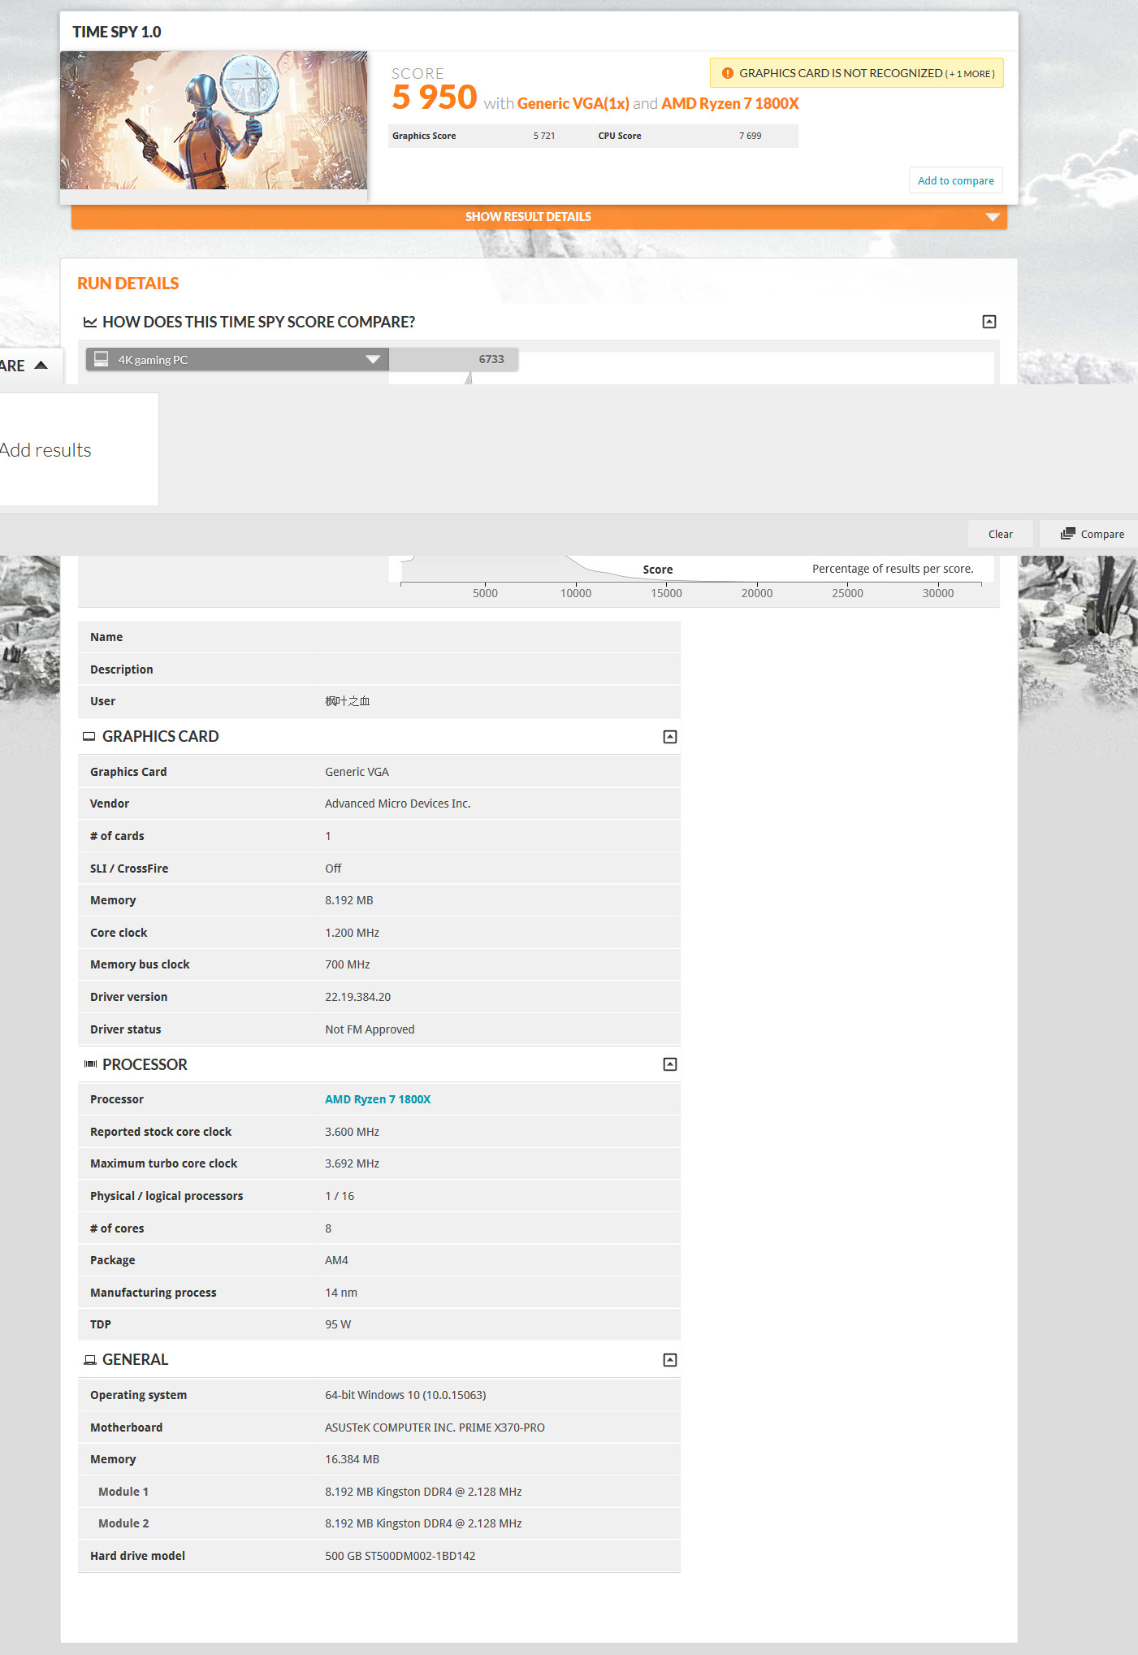Screen dimensions: 1138x1655
Task: Expand Show Result Details bar
Action: click(539, 217)
